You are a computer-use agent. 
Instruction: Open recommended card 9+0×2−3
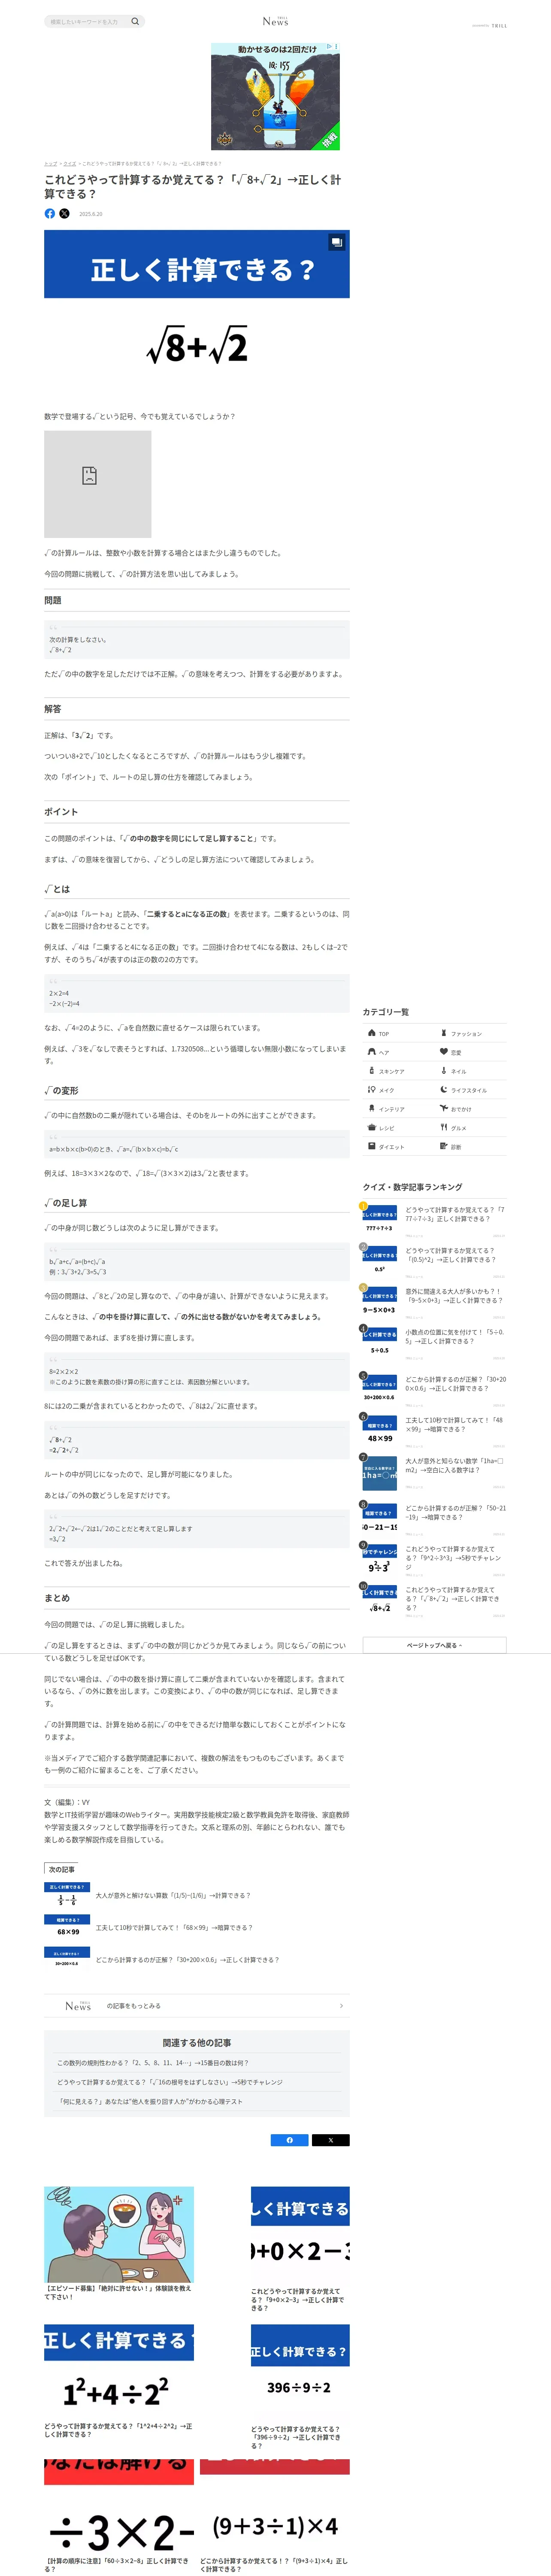(300, 2249)
